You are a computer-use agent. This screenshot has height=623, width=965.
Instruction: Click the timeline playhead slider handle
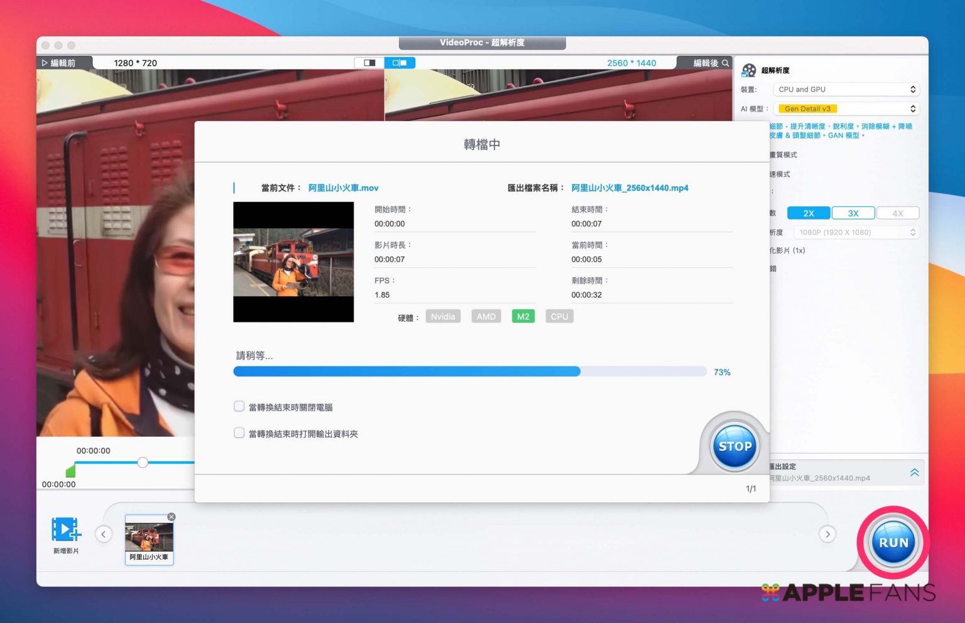143,462
